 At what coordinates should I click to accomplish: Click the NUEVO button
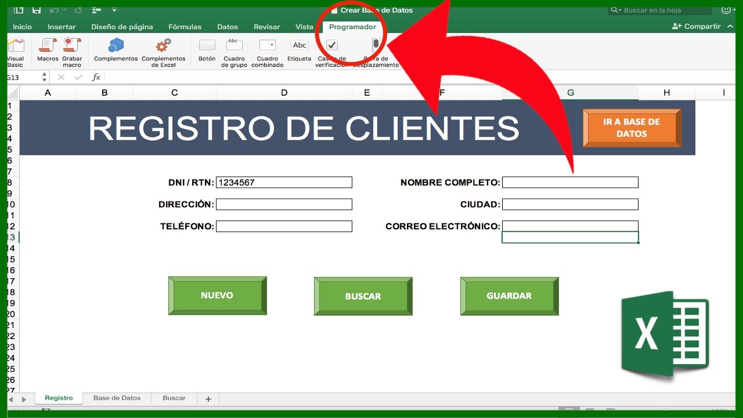pyautogui.click(x=217, y=296)
